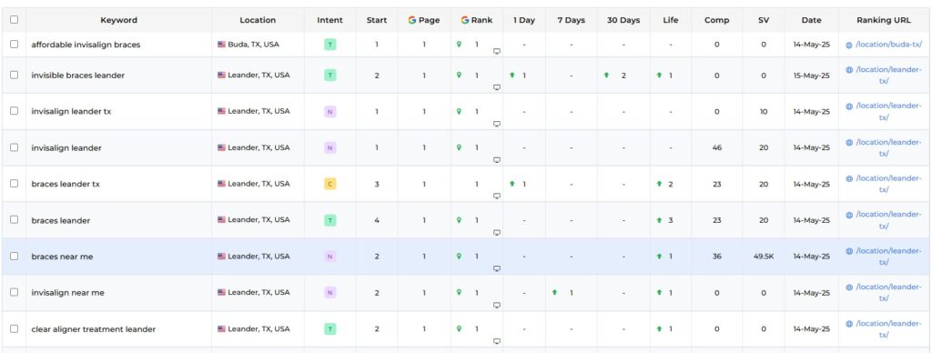Sort by Date column header
Viewport: 932px width, 353px height.
pos(811,20)
